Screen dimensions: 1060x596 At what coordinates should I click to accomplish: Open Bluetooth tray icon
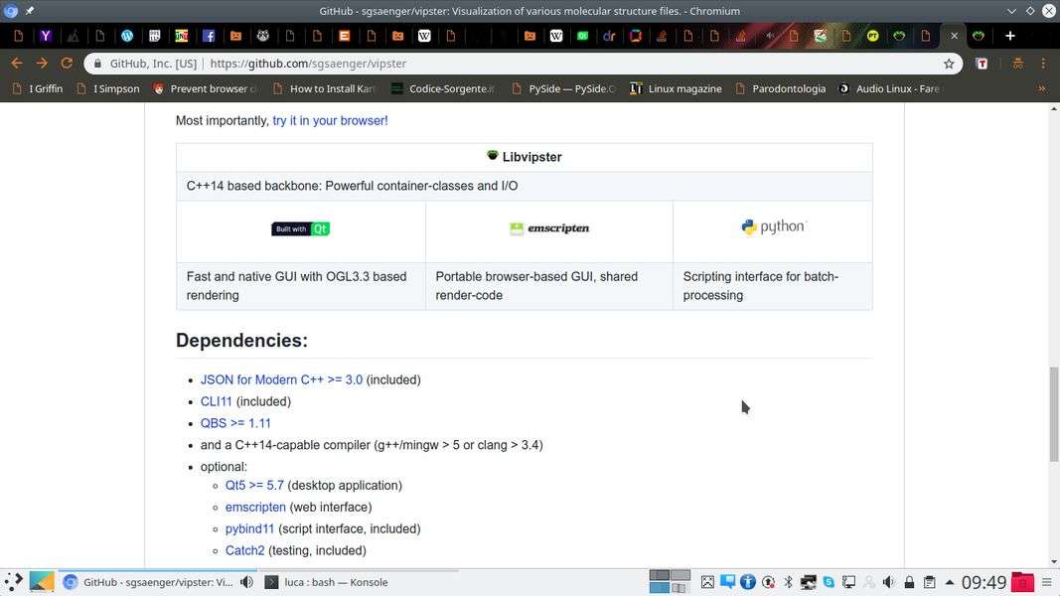tap(788, 582)
